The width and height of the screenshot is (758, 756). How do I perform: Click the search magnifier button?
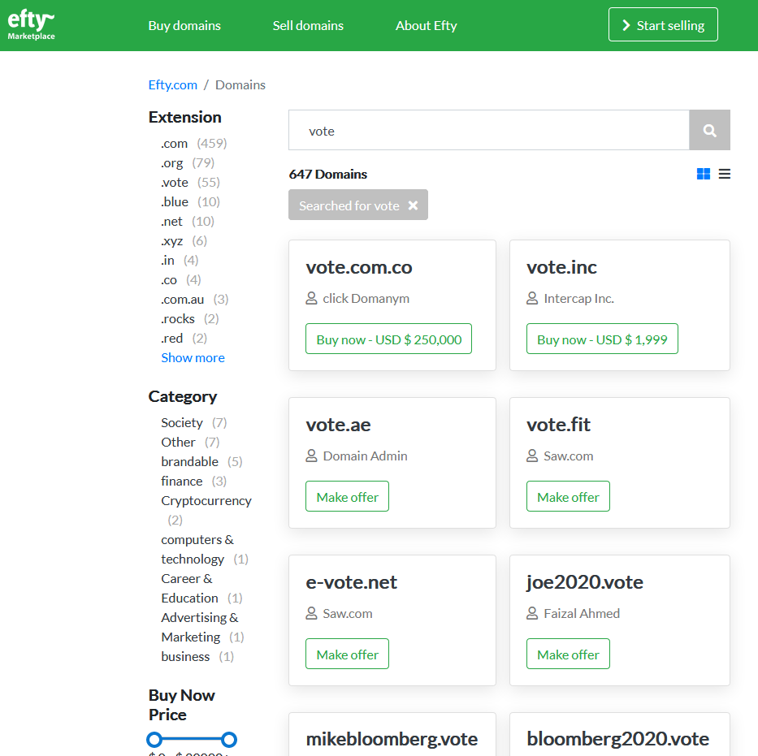point(709,131)
